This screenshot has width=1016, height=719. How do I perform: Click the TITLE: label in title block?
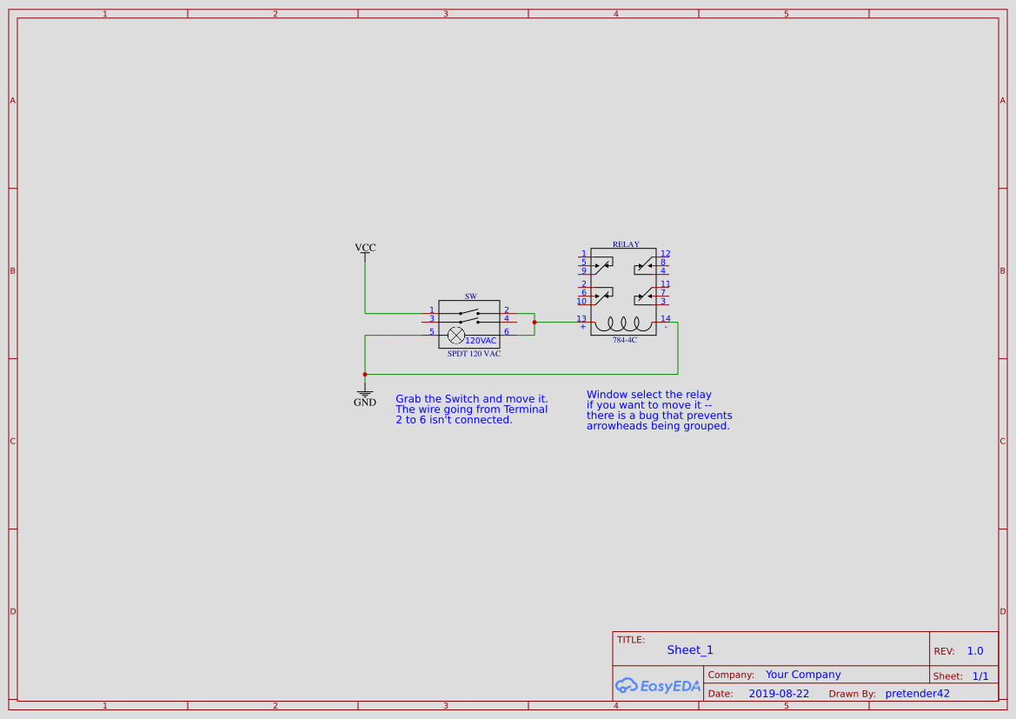pos(630,640)
